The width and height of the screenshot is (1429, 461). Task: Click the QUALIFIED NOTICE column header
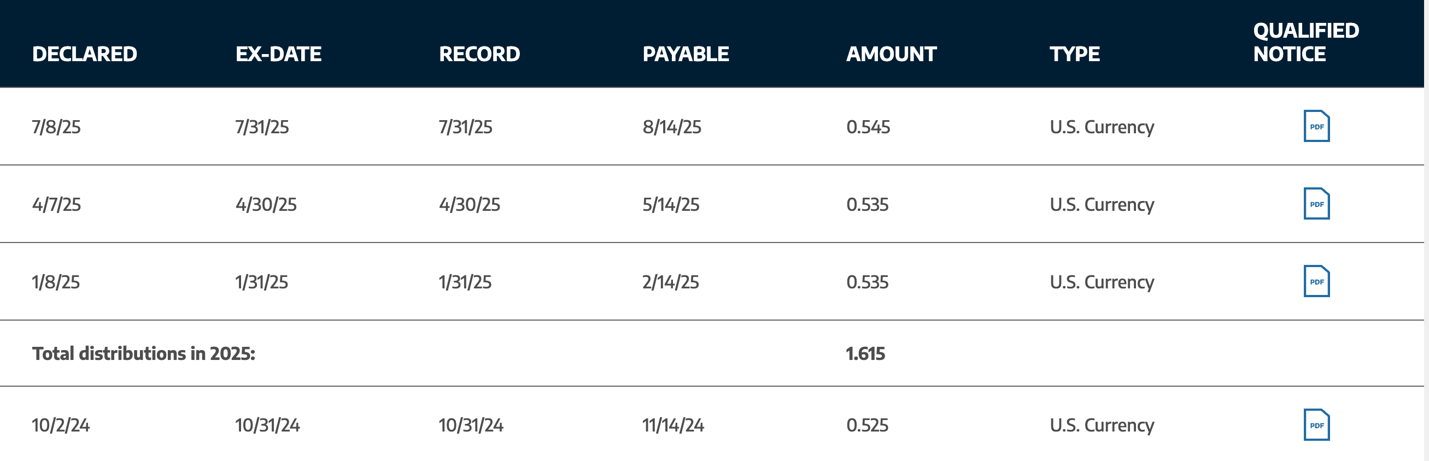point(1306,42)
